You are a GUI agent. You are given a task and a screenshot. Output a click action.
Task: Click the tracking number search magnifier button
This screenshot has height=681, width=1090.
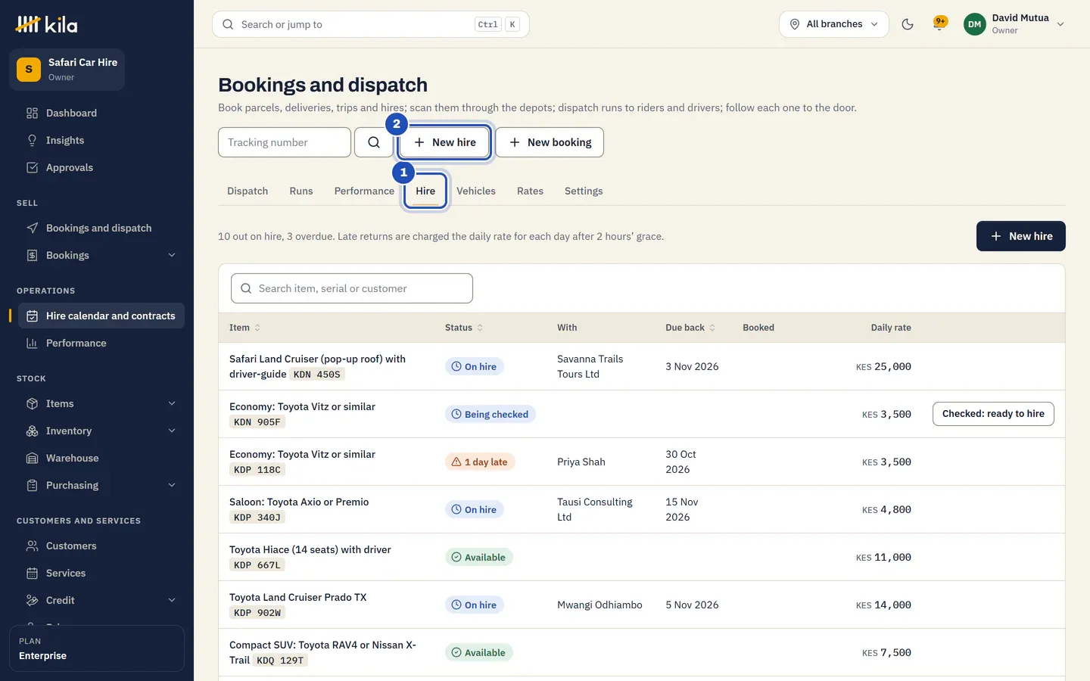374,142
